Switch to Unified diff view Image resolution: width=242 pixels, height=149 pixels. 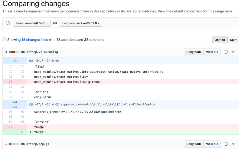click(220, 40)
